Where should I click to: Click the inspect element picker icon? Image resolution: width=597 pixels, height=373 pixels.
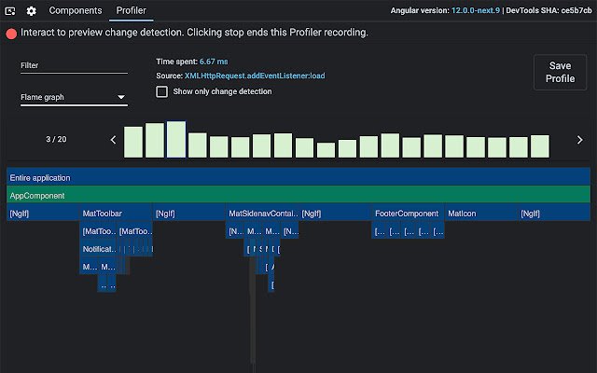[10, 11]
